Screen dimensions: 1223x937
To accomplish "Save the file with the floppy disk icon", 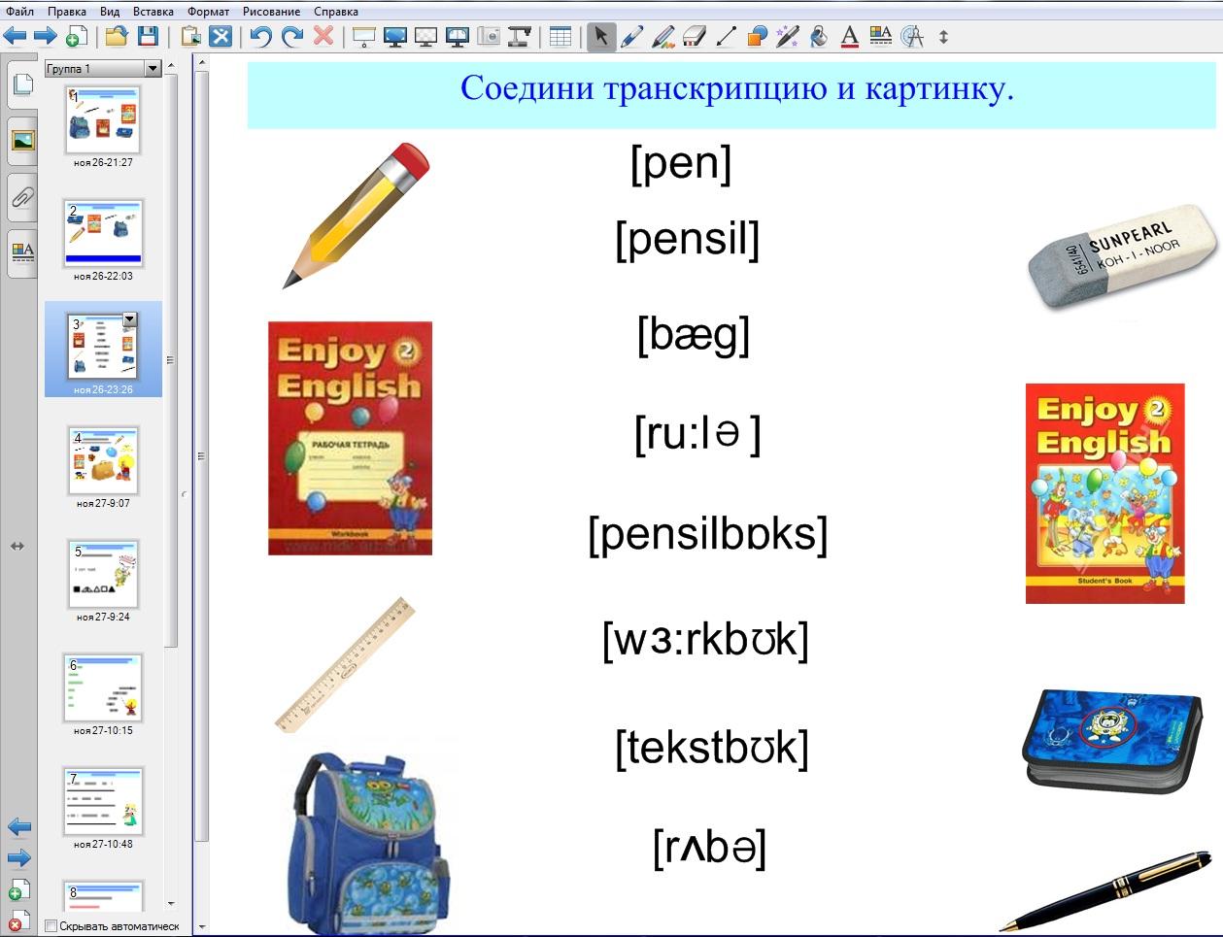I will point(148,37).
